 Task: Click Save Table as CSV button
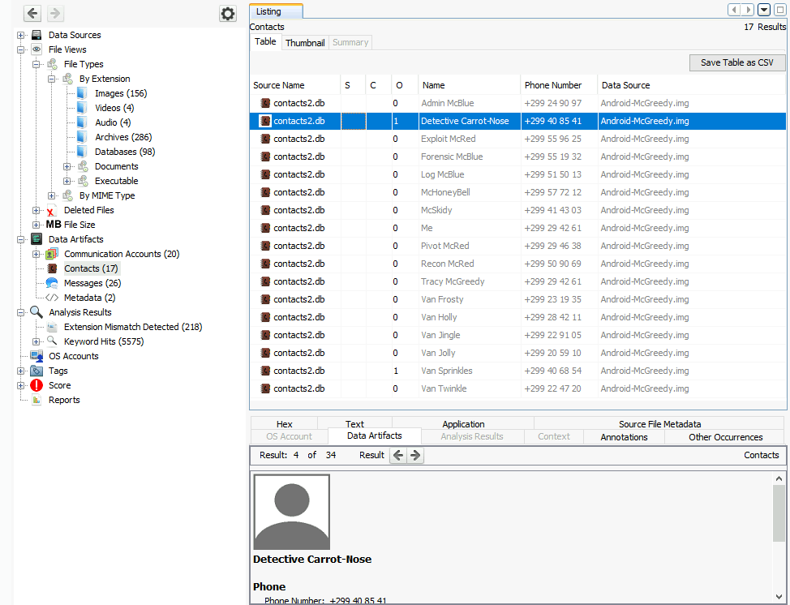pos(737,62)
